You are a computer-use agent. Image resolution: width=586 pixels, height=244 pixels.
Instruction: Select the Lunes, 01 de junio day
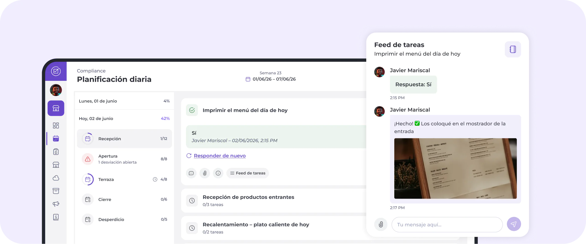pos(124,101)
